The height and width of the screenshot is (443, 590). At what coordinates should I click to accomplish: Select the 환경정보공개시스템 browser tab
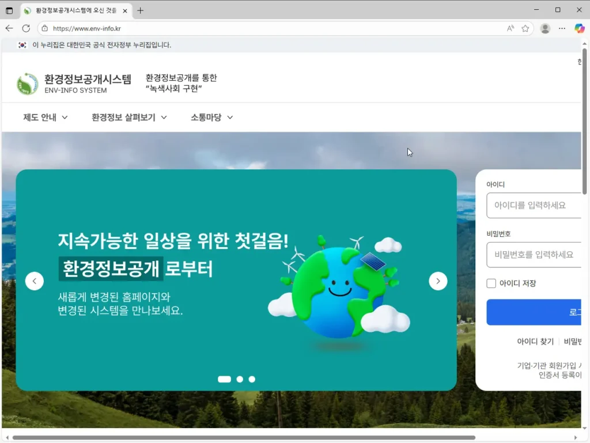(x=75, y=9)
